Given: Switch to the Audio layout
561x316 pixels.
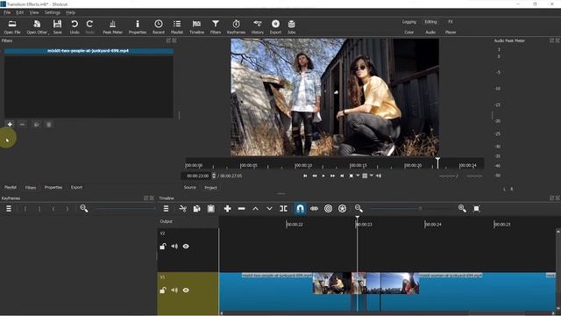Looking at the screenshot, I should (430, 32).
